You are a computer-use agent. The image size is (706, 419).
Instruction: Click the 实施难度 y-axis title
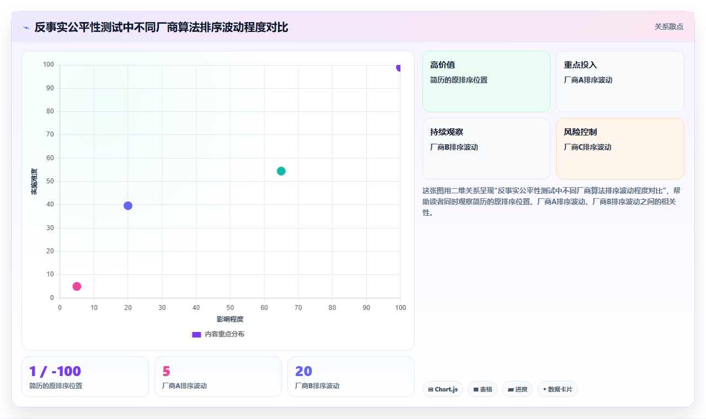pos(34,181)
